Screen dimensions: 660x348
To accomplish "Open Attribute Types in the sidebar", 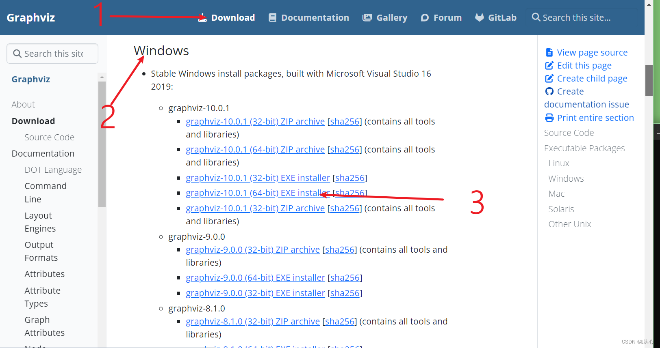I will pos(43,297).
